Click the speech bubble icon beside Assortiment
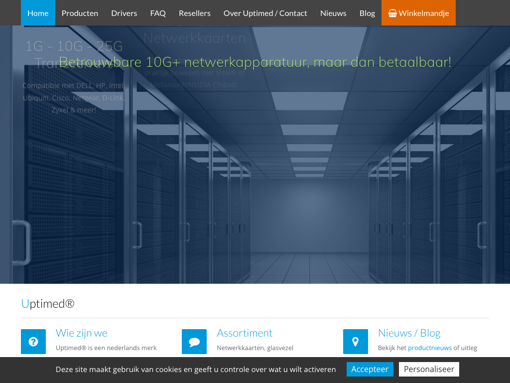The height and width of the screenshot is (383, 510). click(194, 341)
